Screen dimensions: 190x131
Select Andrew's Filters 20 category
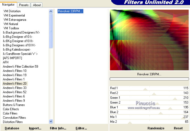tap(15, 84)
